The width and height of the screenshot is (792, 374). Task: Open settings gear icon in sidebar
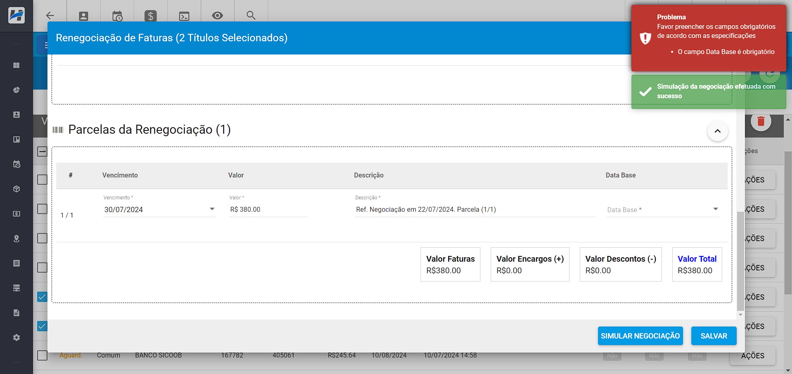17,338
